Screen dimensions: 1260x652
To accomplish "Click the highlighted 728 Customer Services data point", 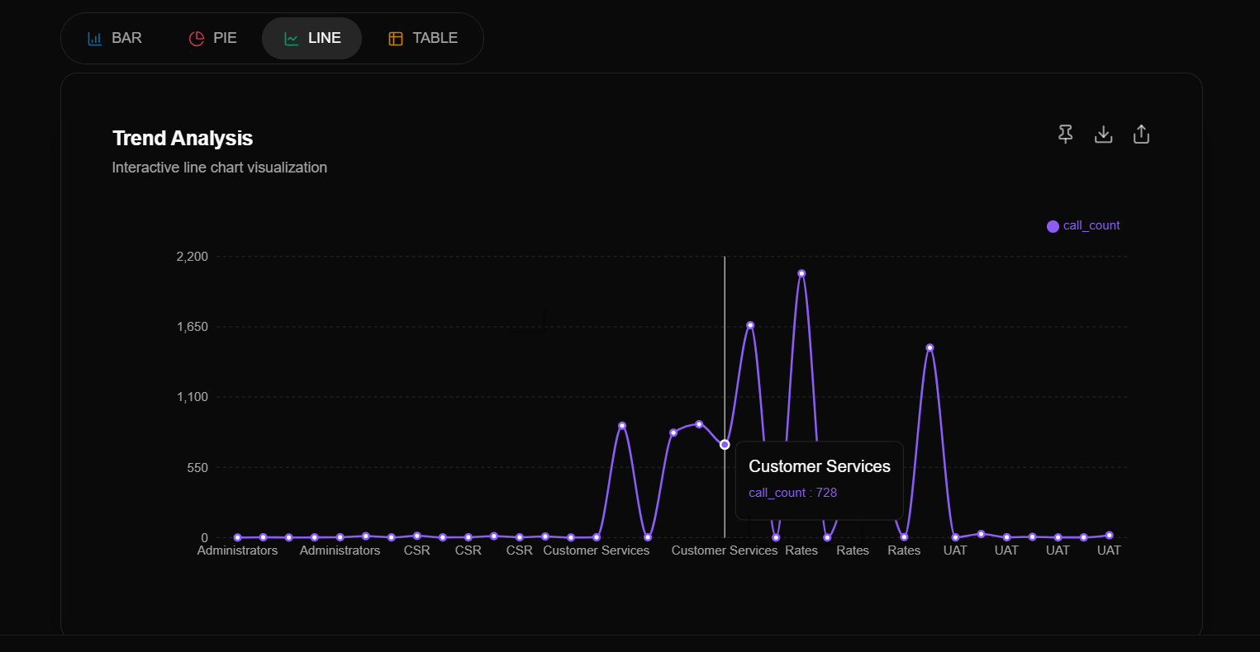I will (725, 445).
